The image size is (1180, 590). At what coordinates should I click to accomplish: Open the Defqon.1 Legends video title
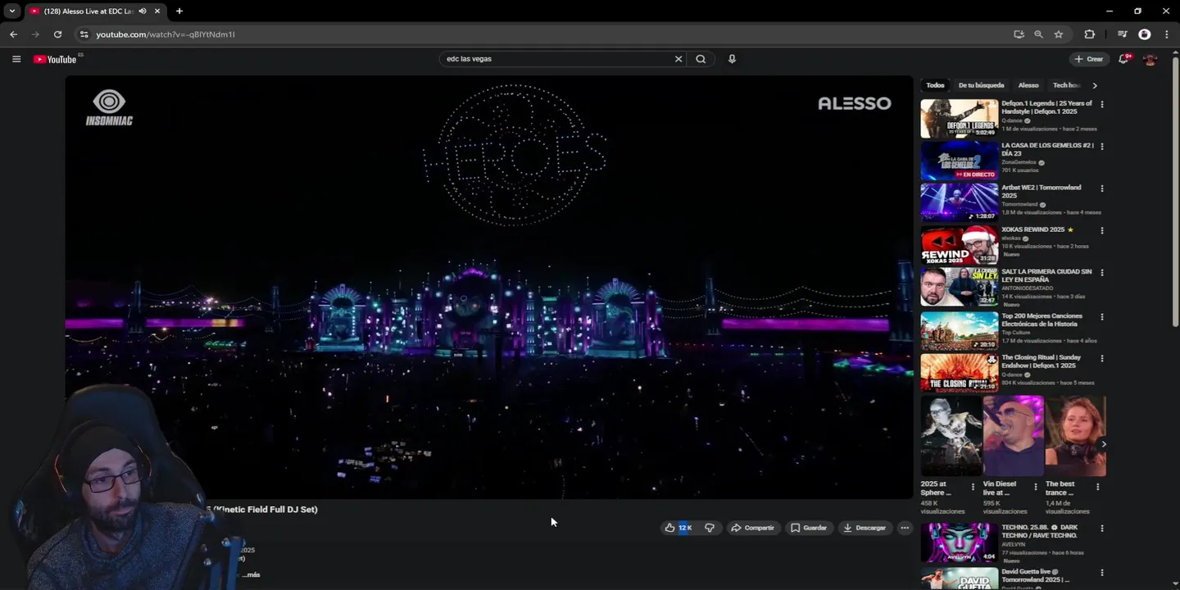[x=1046, y=107]
